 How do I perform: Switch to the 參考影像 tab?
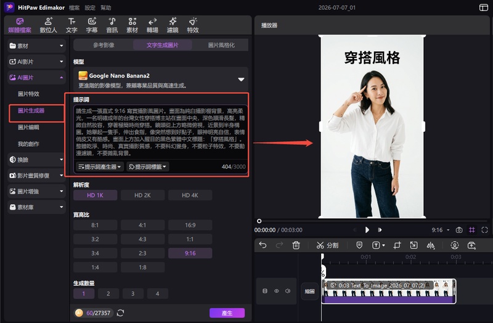click(104, 45)
